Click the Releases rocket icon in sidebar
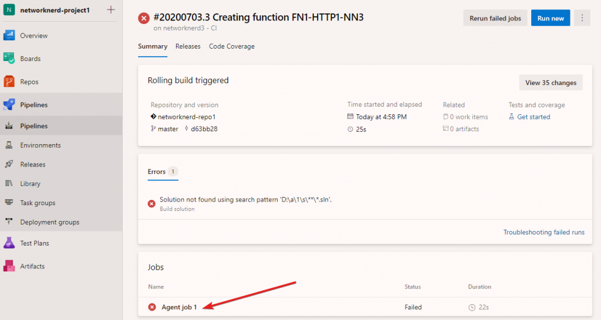Viewport: 601px width, 320px height. (x=9, y=164)
